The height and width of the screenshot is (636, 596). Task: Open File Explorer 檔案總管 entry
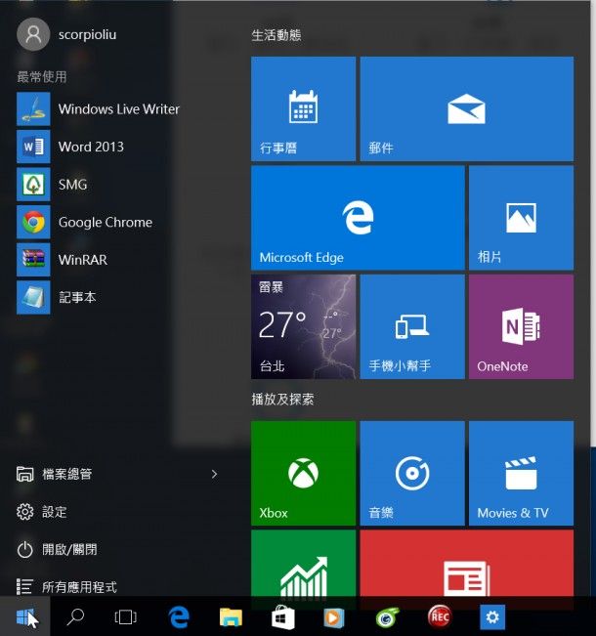[55, 474]
